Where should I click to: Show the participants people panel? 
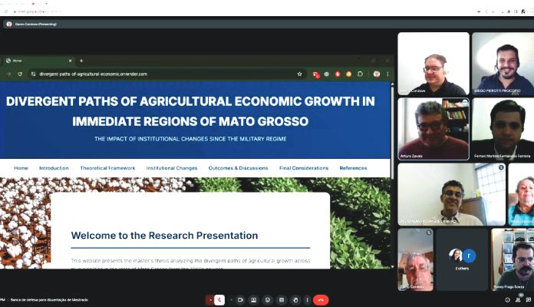pos(518,300)
